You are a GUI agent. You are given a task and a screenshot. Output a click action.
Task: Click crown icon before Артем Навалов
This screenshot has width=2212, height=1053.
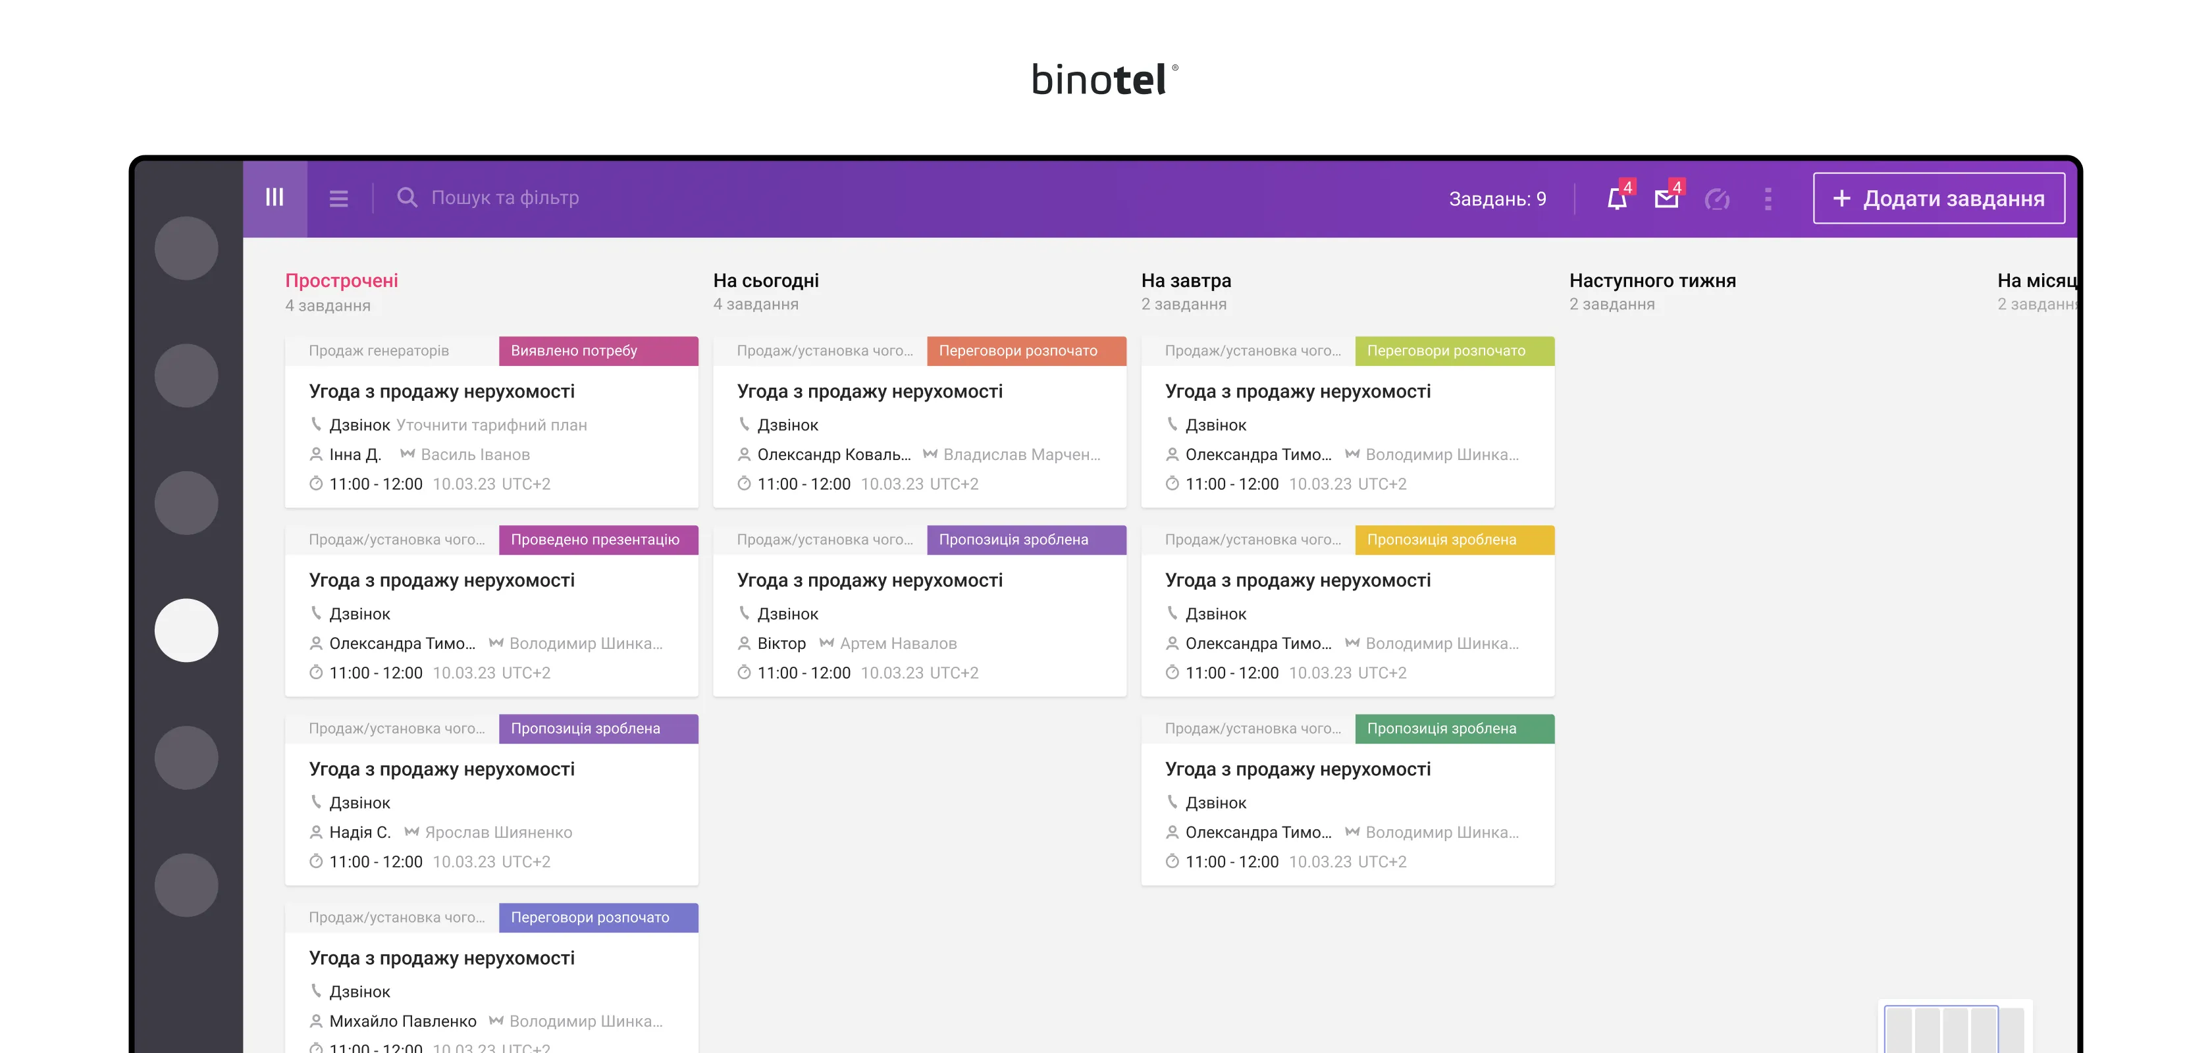pos(826,642)
